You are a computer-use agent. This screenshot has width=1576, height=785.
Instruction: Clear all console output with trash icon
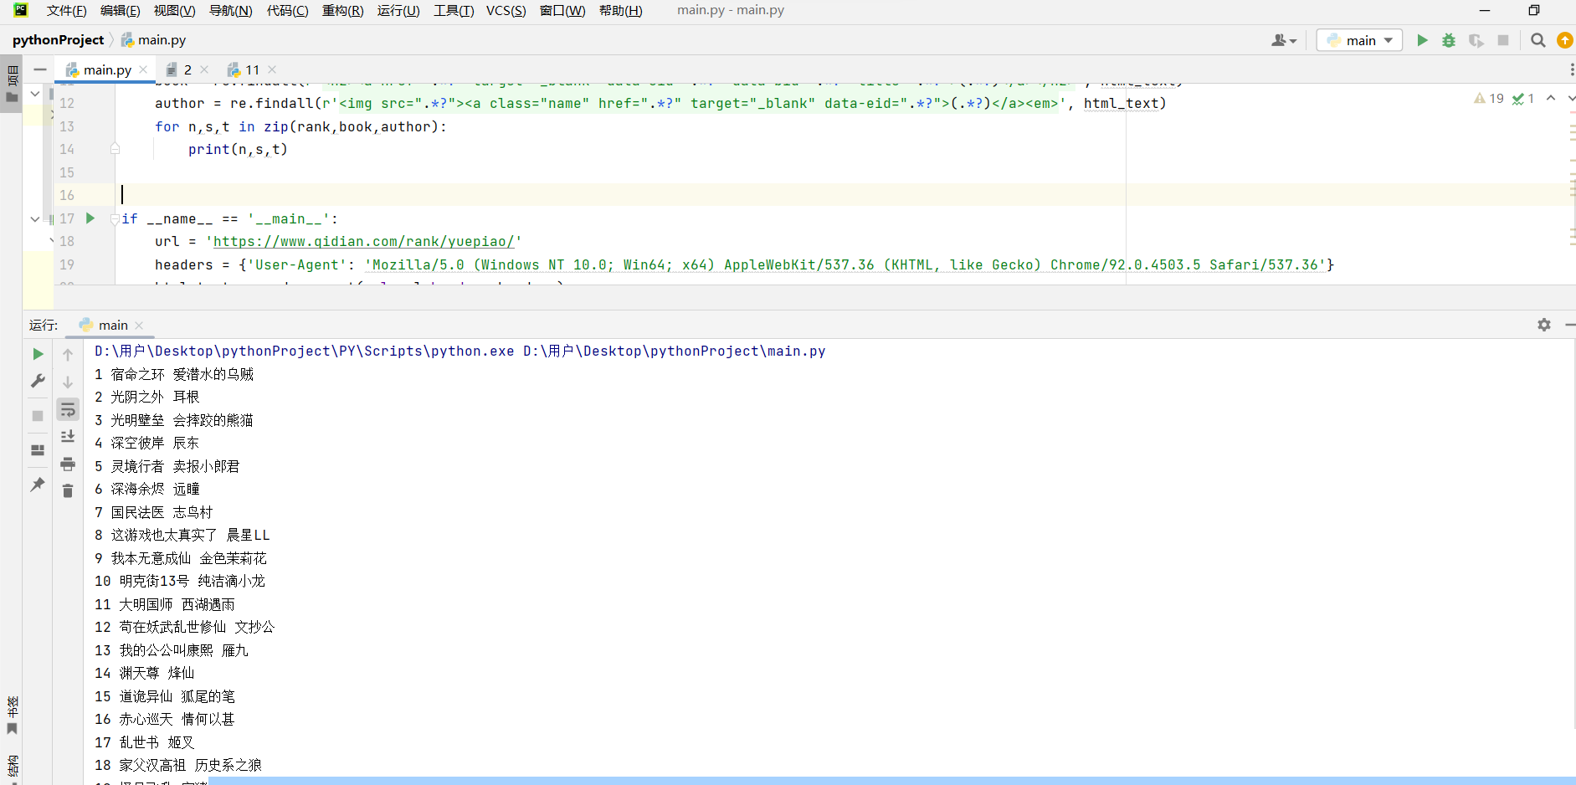[68, 491]
